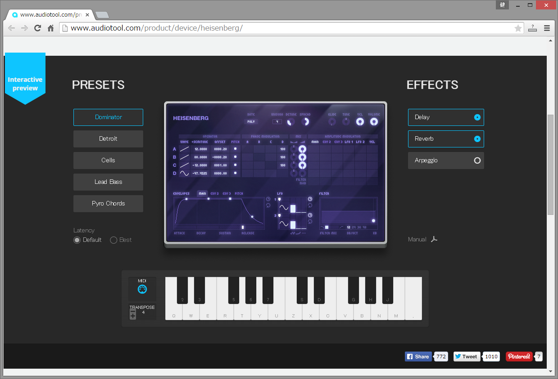Click operator A semitone value 12.0000
Screen dimensions: 558x379
coord(200,149)
